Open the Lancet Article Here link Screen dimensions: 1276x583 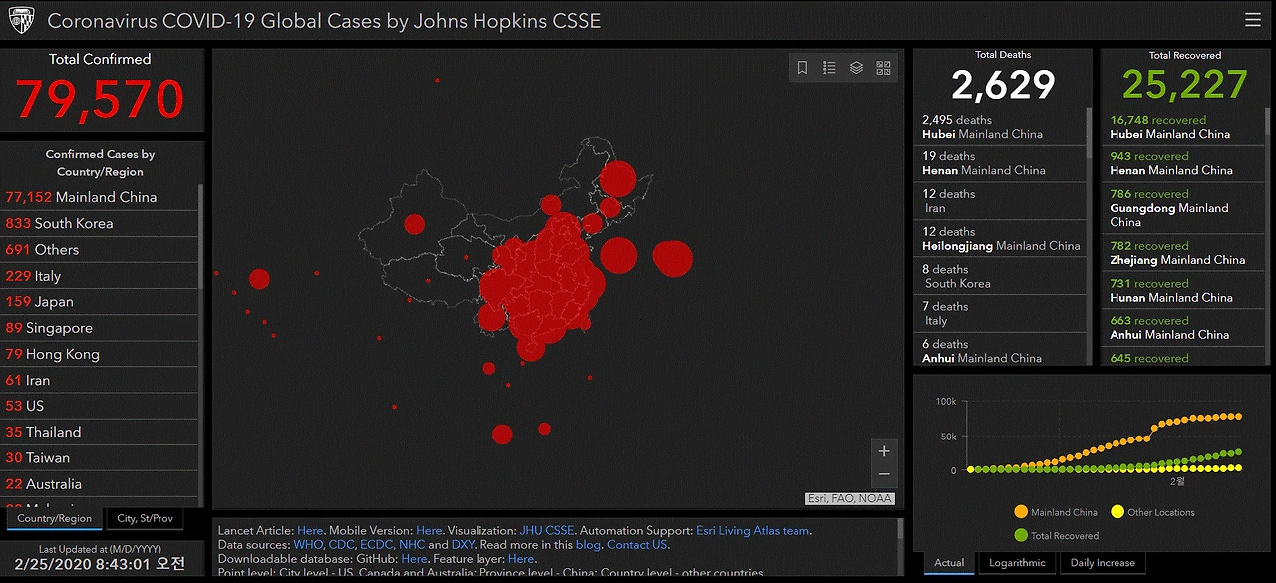tap(310, 531)
